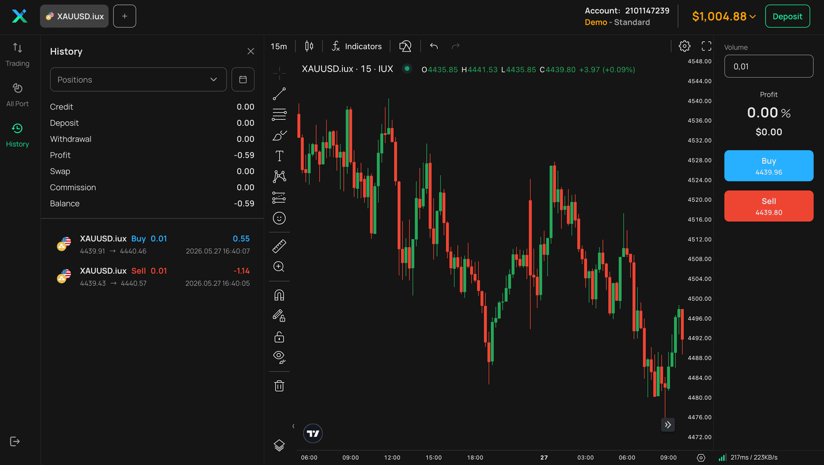Toggle fullscreen chart mode
This screenshot has width=824, height=465.
(x=706, y=46)
